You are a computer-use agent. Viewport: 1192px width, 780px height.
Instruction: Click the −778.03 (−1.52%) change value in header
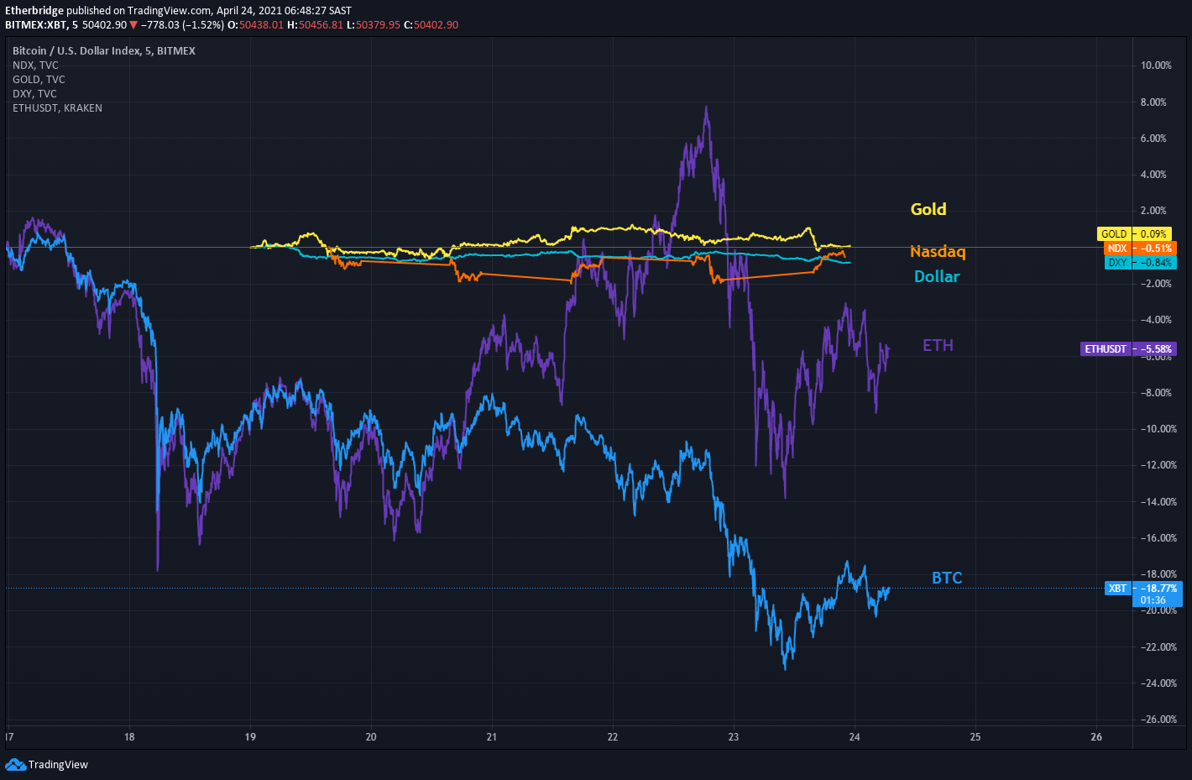pyautogui.click(x=182, y=25)
